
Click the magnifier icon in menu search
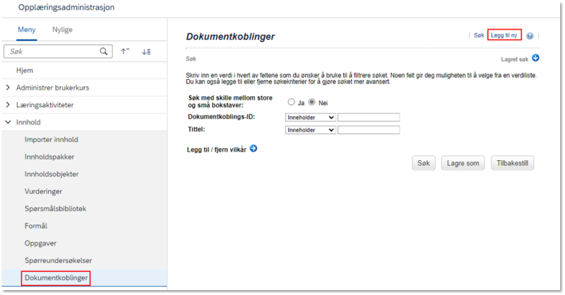pyautogui.click(x=103, y=52)
